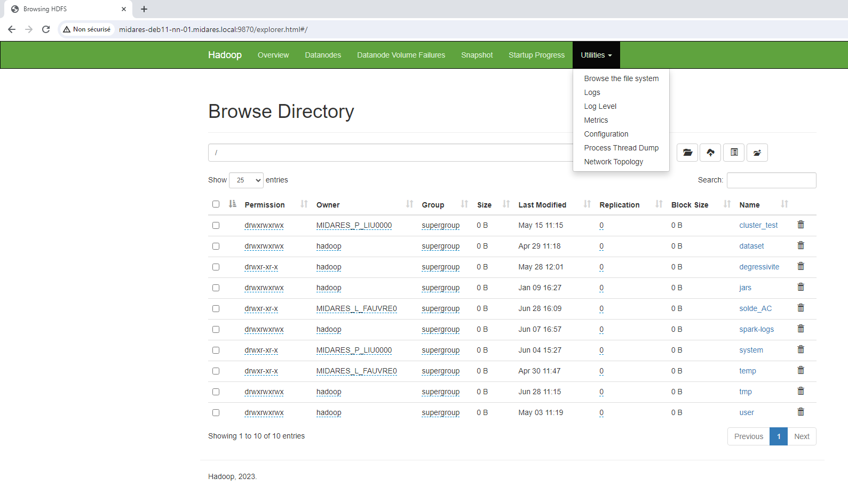Click the create directory folder icon
The height and width of the screenshot is (486, 848).
(687, 153)
